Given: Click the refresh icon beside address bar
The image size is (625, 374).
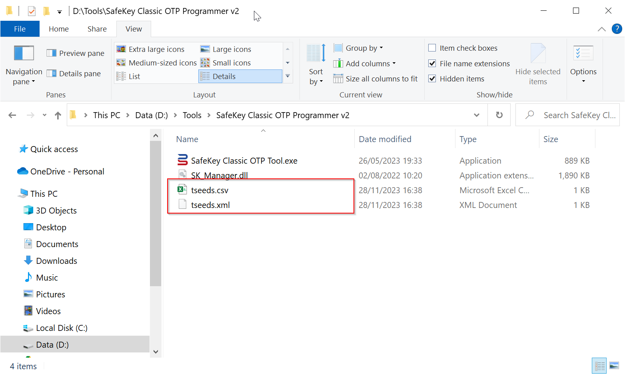Looking at the screenshot, I should (x=499, y=115).
